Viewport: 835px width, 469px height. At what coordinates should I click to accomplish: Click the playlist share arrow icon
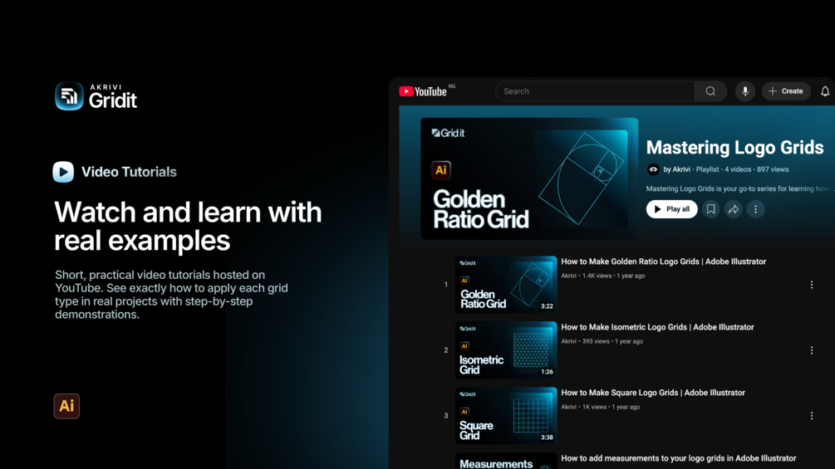point(734,209)
